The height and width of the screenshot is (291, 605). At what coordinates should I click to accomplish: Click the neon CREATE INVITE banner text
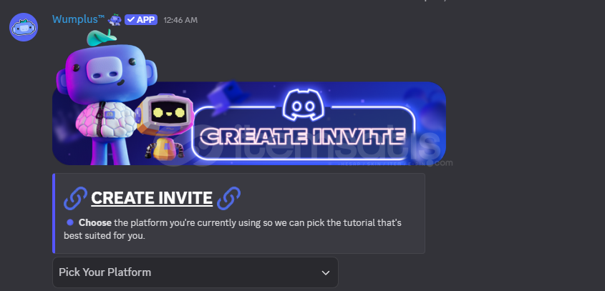304,137
